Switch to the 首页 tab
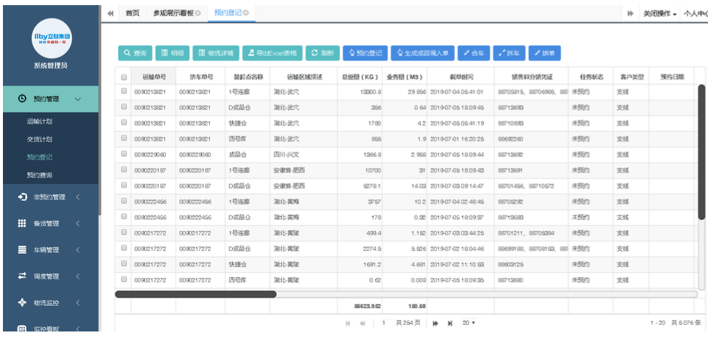This screenshot has width=708, height=341. (132, 13)
